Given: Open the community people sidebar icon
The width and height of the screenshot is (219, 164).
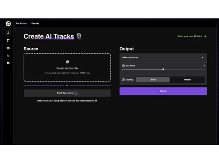Looking at the screenshot, I should 8,56.
